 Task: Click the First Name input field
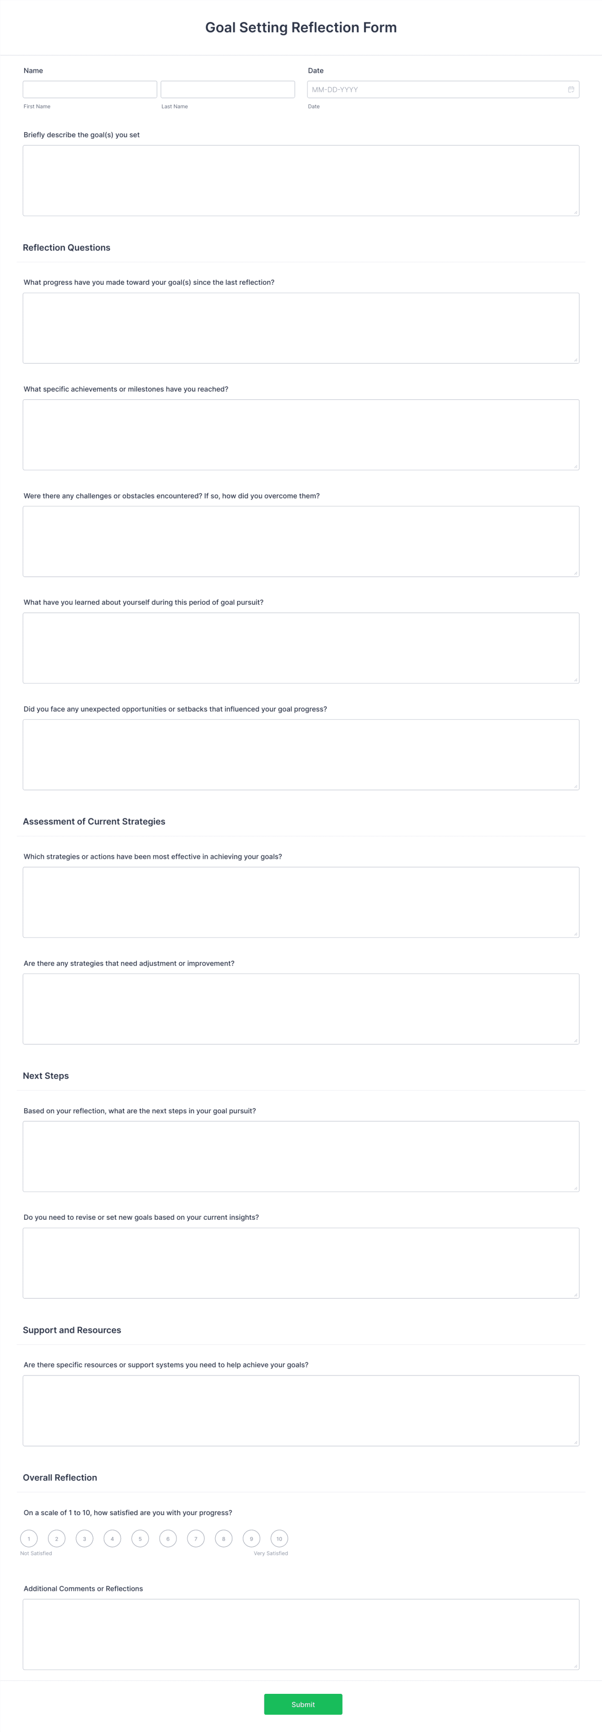[90, 89]
